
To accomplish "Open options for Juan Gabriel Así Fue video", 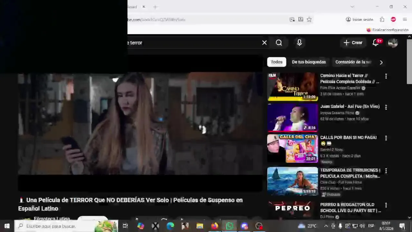I will (x=386, y=107).
